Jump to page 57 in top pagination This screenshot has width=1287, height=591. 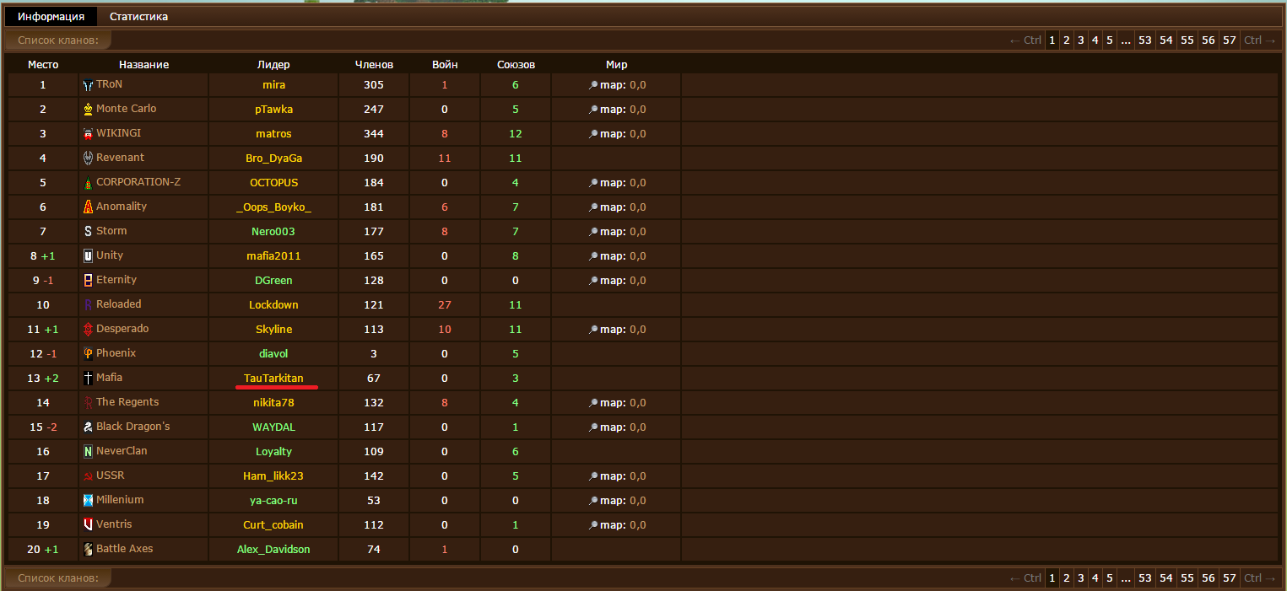[x=1230, y=40]
